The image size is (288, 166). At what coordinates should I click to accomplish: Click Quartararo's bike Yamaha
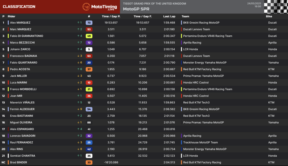pos(273,63)
